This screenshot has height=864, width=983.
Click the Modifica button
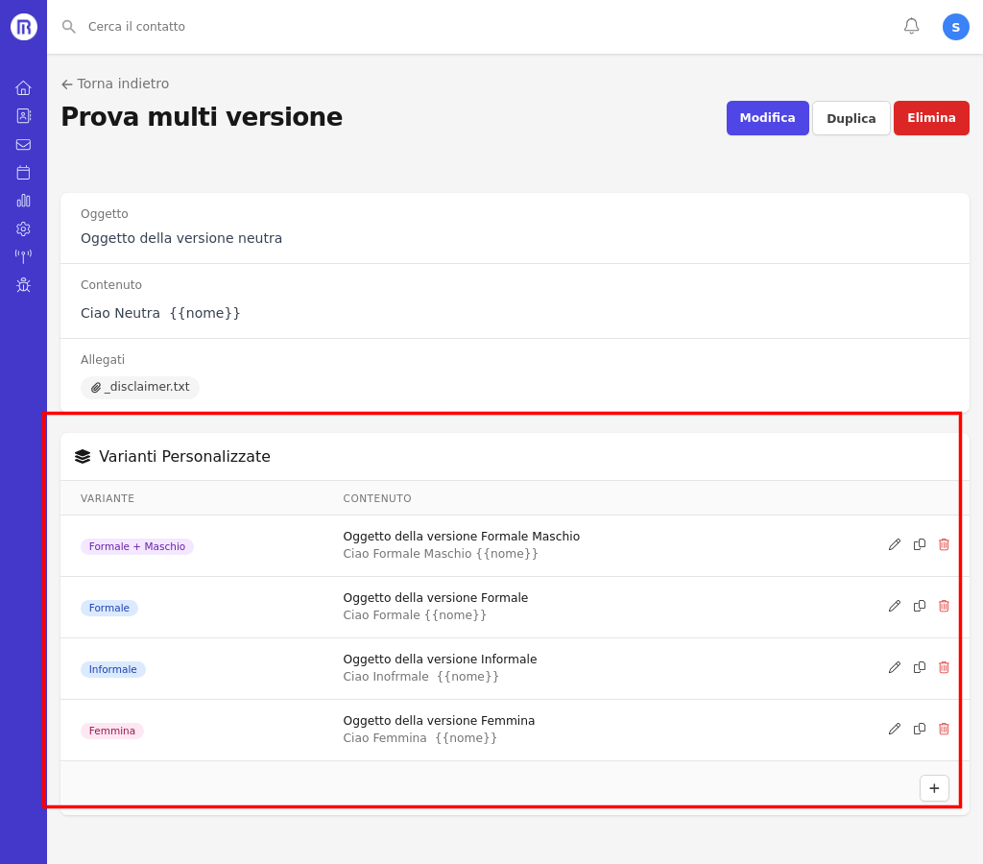coord(767,118)
